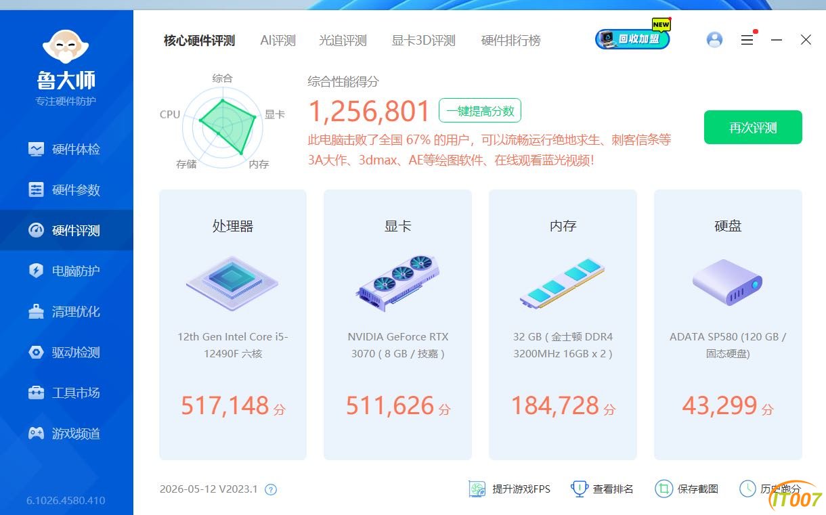Click 再次评测 green button

pos(753,127)
